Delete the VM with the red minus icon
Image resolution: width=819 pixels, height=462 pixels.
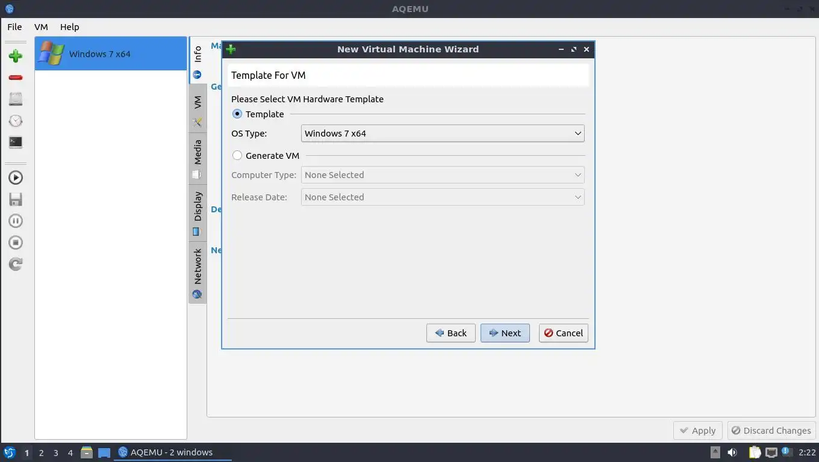coord(16,78)
